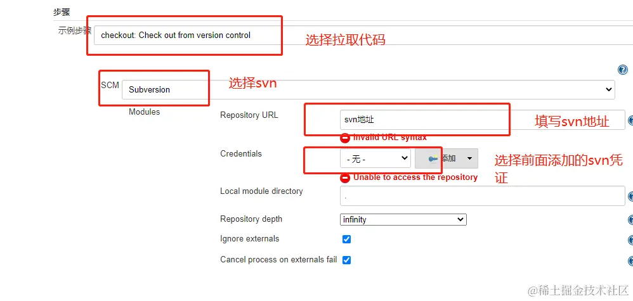Image resolution: width=633 pixels, height=301 pixels.
Task: Focus the Local module directory field
Action: click(483, 196)
